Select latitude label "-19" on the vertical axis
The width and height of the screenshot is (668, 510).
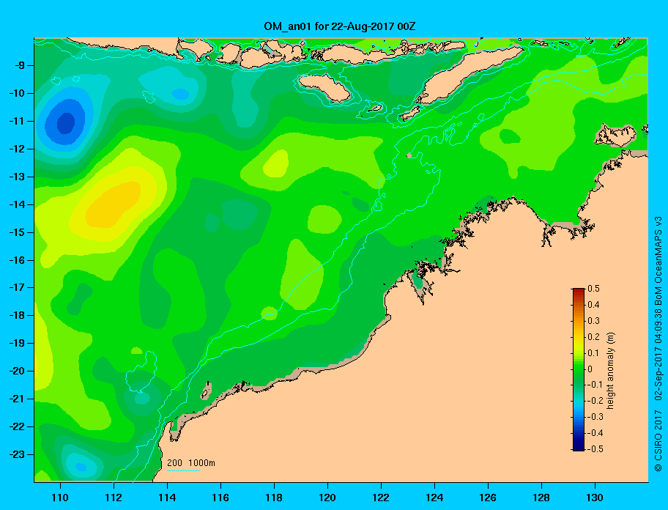[x=17, y=343]
